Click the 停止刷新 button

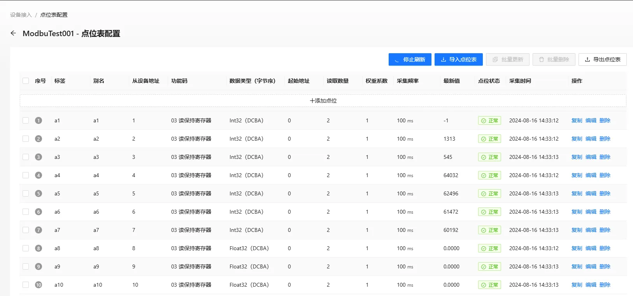[410, 59]
